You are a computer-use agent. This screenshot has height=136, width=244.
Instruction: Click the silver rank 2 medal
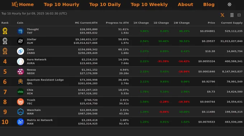5,41
